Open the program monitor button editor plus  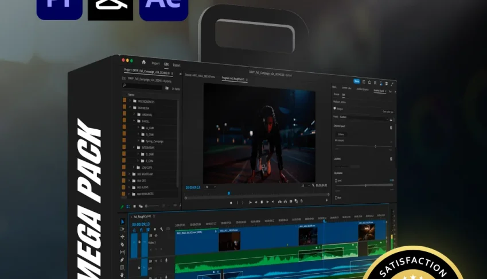[x=327, y=200]
